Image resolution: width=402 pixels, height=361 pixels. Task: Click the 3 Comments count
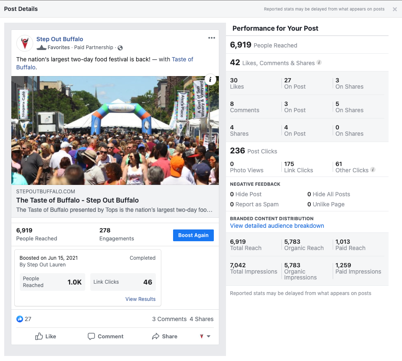pos(169,319)
